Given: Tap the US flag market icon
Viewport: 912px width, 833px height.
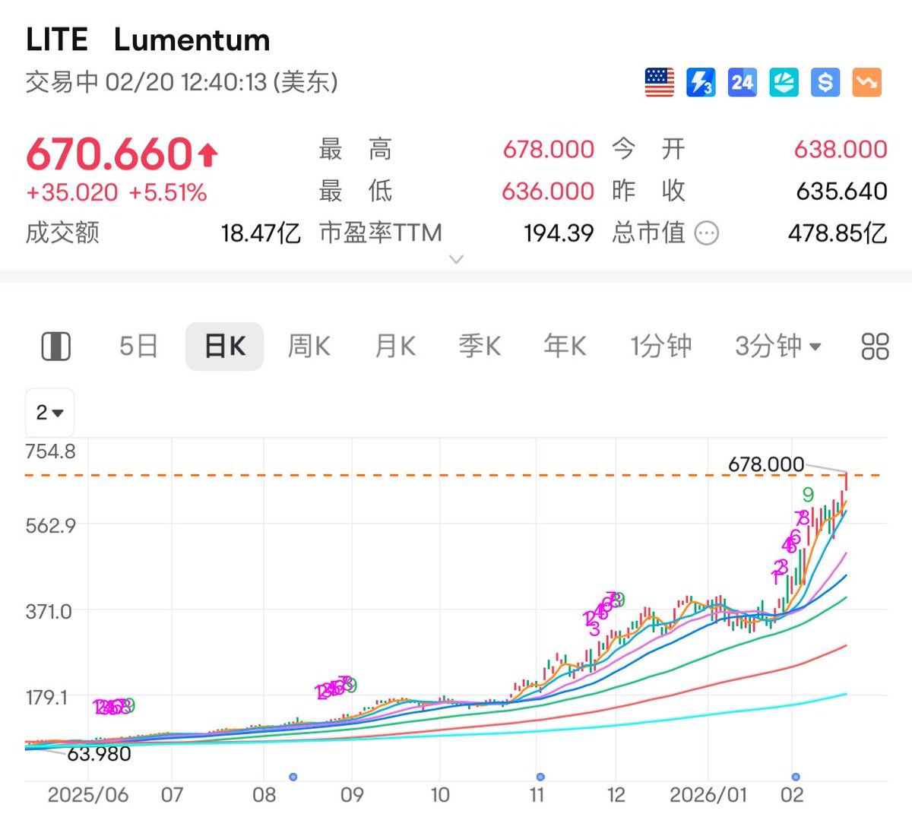Looking at the screenshot, I should click(659, 82).
